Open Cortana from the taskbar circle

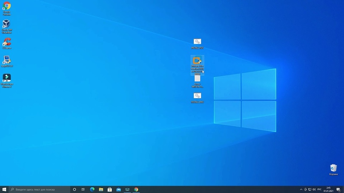[74, 189]
